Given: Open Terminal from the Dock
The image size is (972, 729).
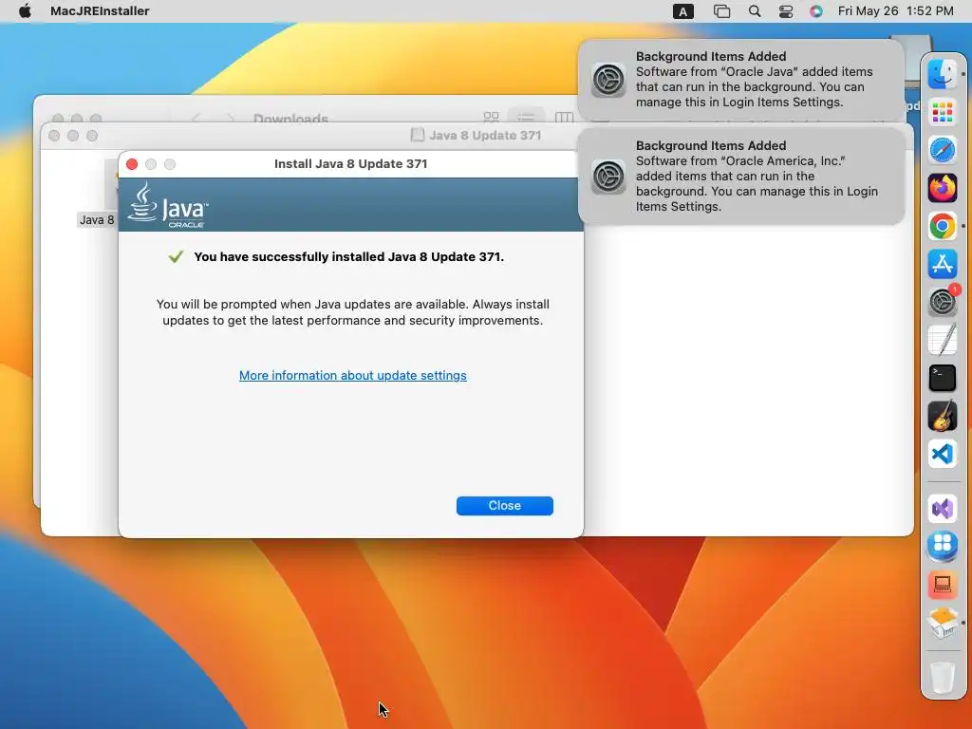Looking at the screenshot, I should point(943,378).
